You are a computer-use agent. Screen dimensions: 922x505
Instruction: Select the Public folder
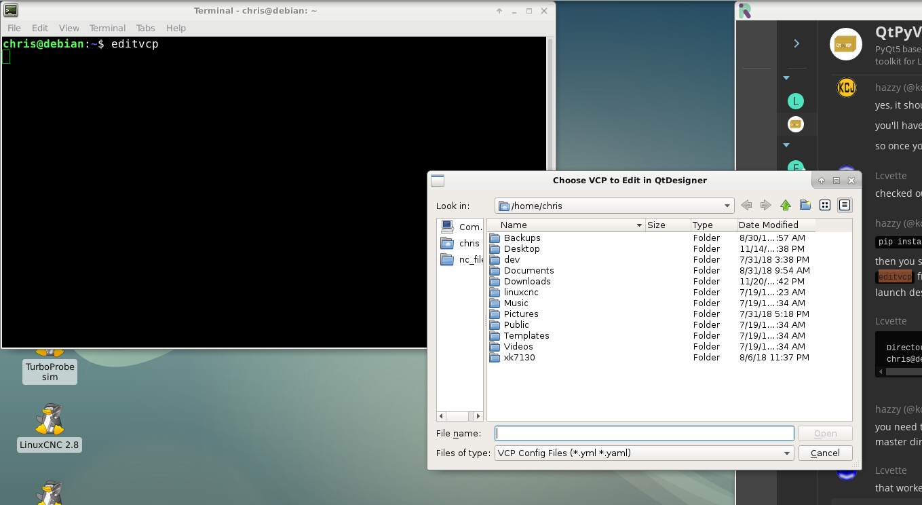[516, 324]
